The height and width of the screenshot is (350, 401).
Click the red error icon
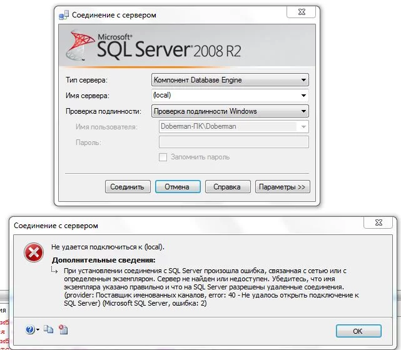click(34, 252)
